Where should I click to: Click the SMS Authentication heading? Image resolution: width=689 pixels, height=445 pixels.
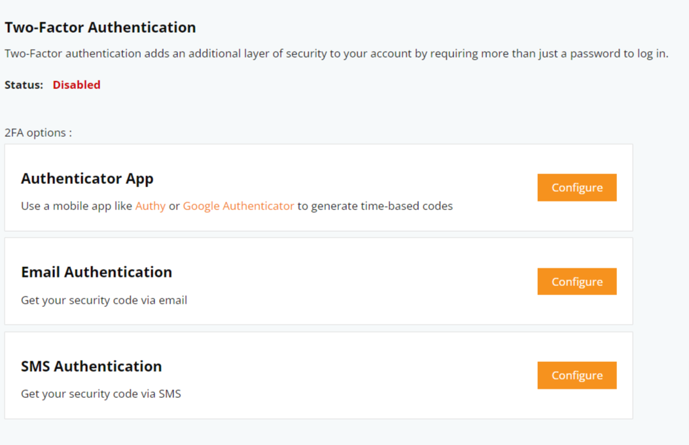coord(92,366)
